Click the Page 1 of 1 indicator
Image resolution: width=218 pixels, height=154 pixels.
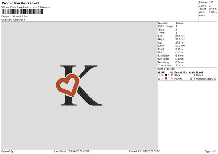point(210,151)
